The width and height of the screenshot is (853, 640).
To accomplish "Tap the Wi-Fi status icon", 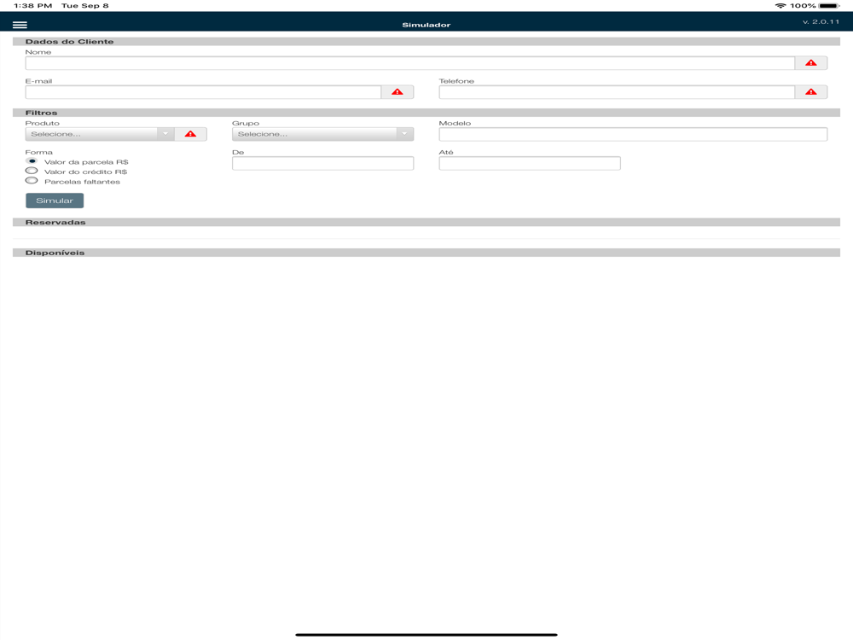I will [x=780, y=5].
